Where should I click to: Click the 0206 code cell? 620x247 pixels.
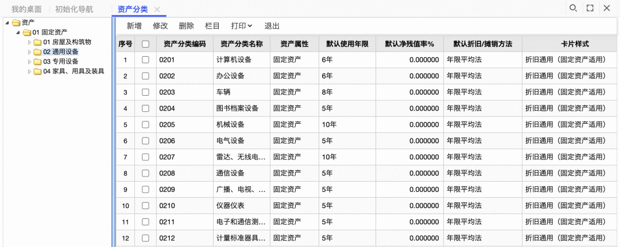tap(185, 141)
